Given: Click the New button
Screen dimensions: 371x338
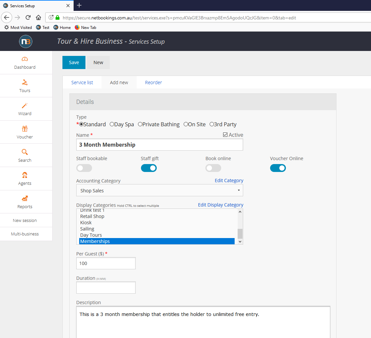Looking at the screenshot, I should tap(98, 62).
